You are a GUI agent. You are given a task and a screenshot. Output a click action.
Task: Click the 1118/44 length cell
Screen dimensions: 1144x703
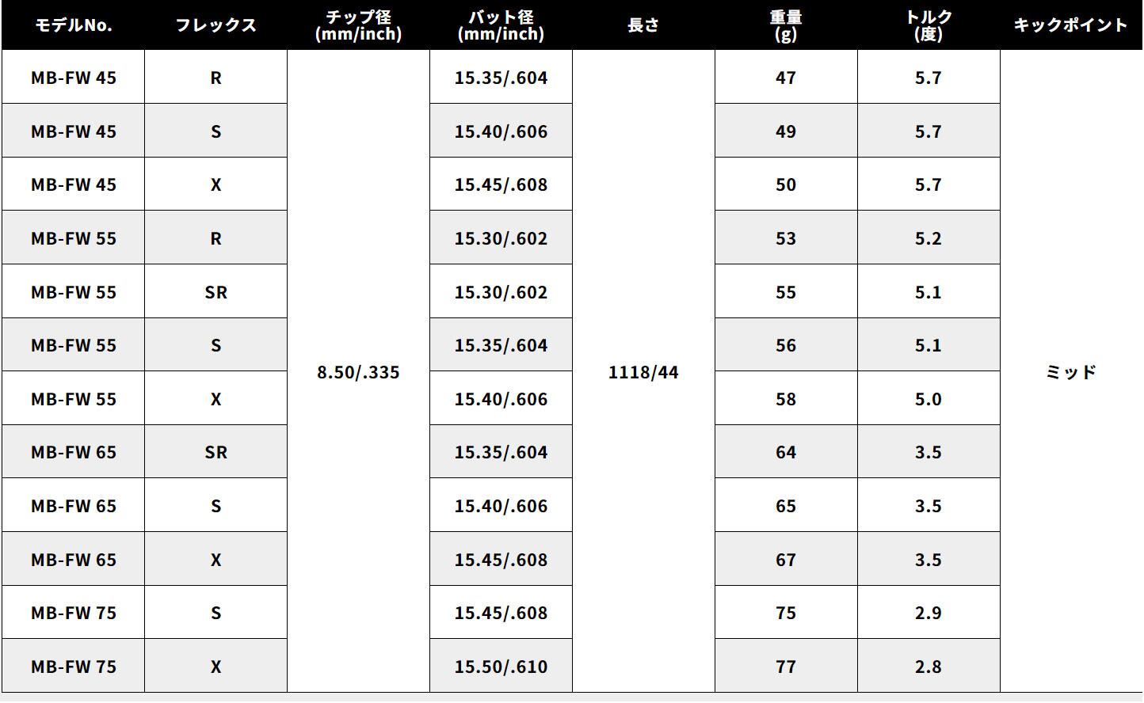click(643, 372)
